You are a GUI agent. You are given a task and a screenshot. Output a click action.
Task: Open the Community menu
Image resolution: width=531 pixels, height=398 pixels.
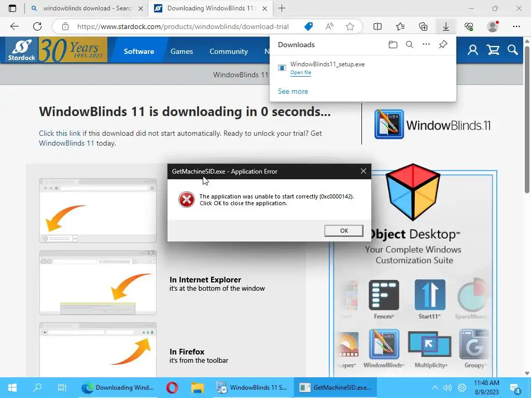click(229, 51)
